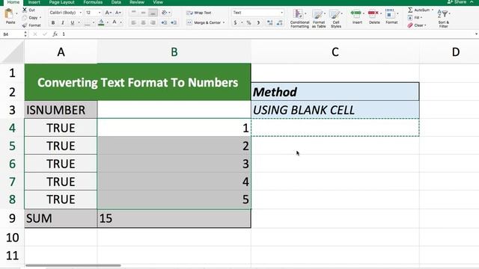This screenshot has height=269, width=479.
Task: Toggle italic formatting
Action: [63, 22]
